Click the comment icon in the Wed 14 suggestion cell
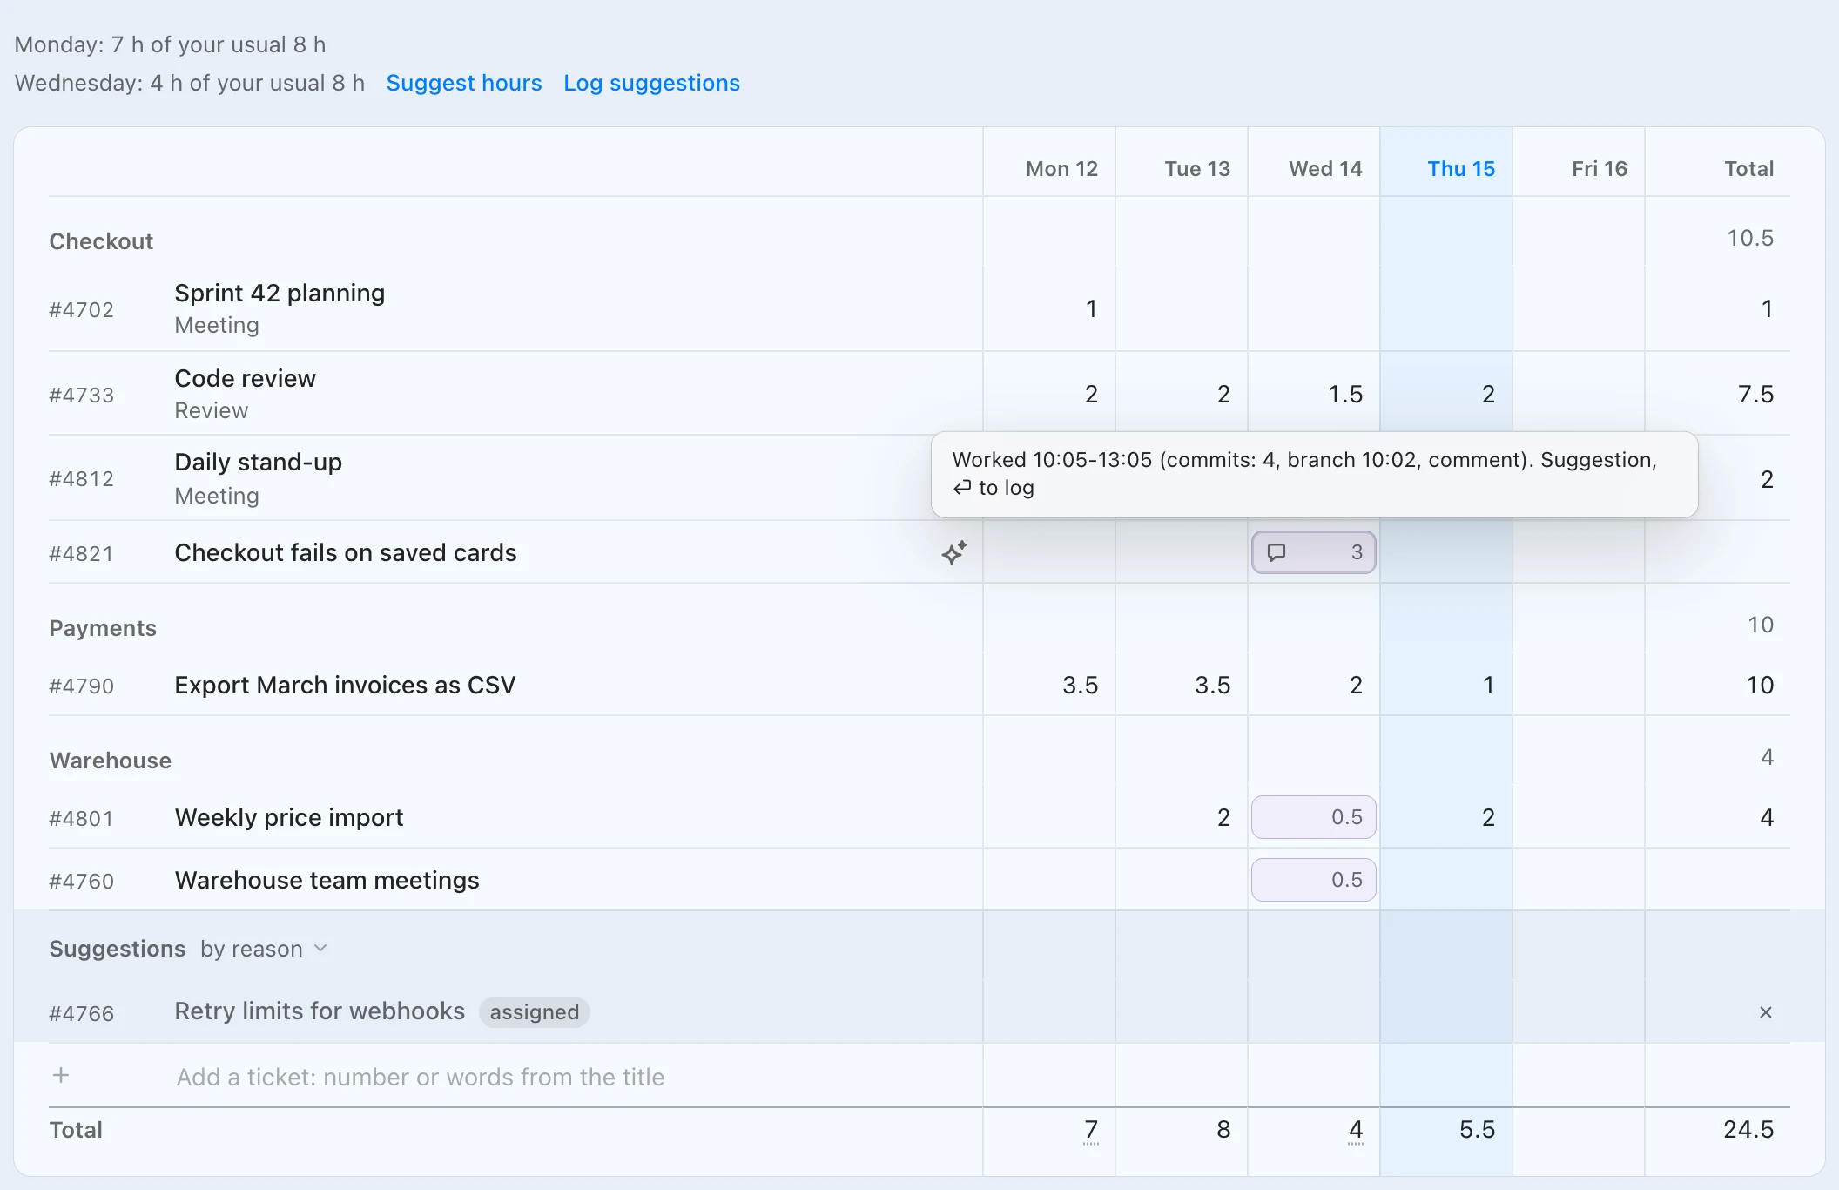1839x1190 pixels. (1277, 552)
